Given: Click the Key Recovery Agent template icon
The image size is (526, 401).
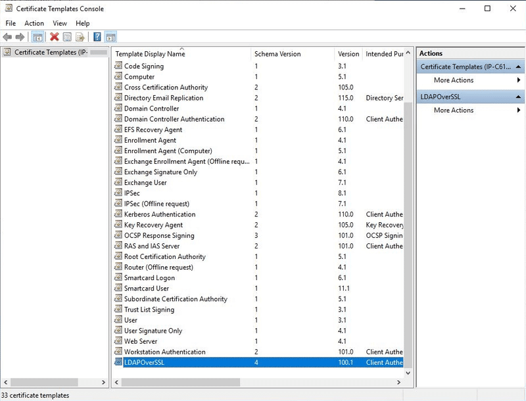Looking at the screenshot, I should [x=118, y=224].
